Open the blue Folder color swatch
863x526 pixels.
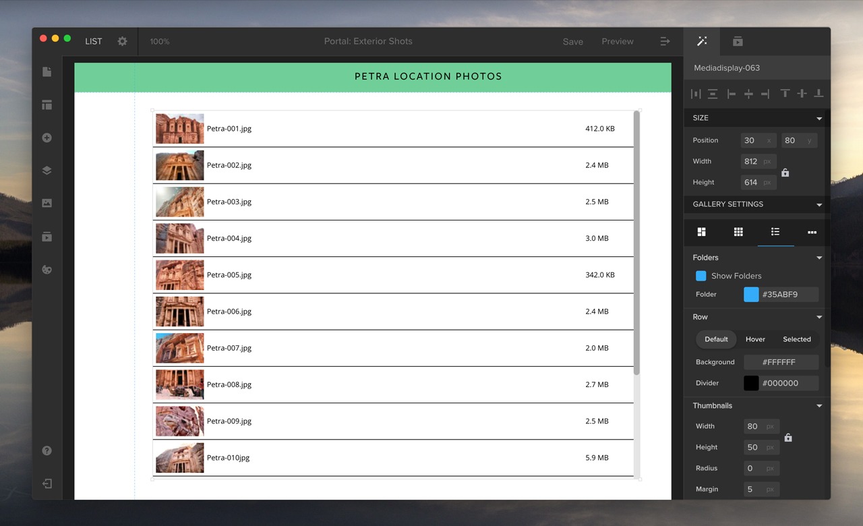[751, 295]
